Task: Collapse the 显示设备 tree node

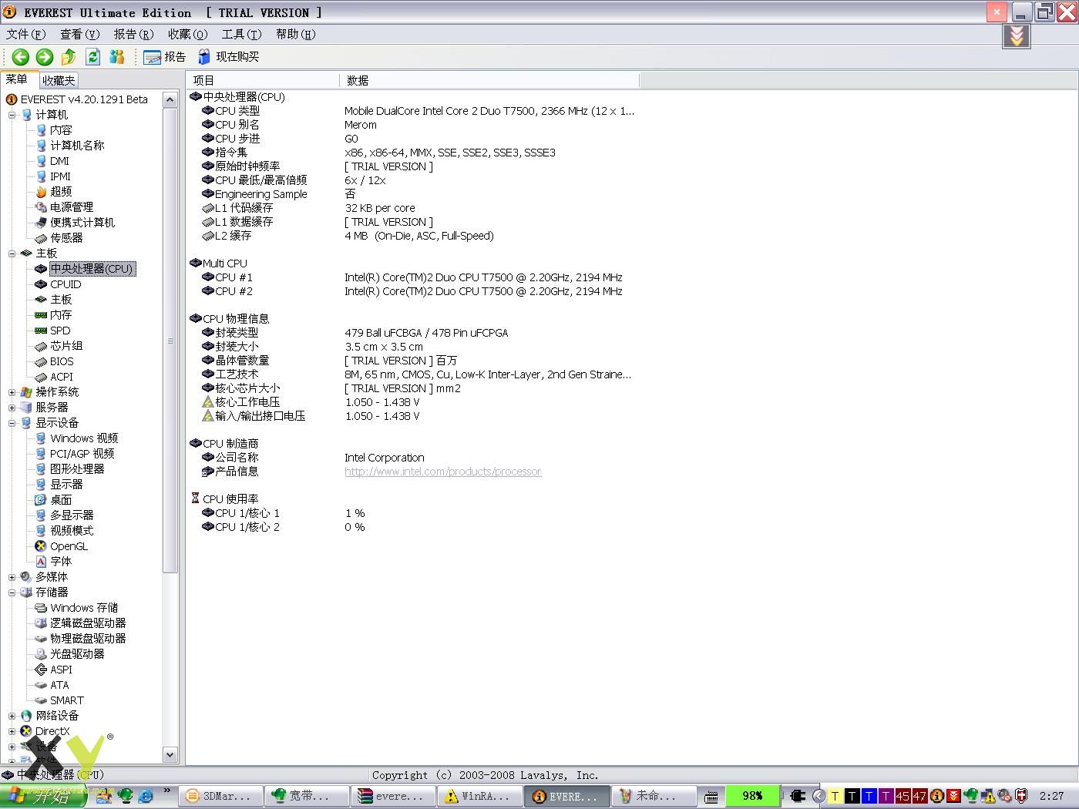Action: tap(12, 423)
